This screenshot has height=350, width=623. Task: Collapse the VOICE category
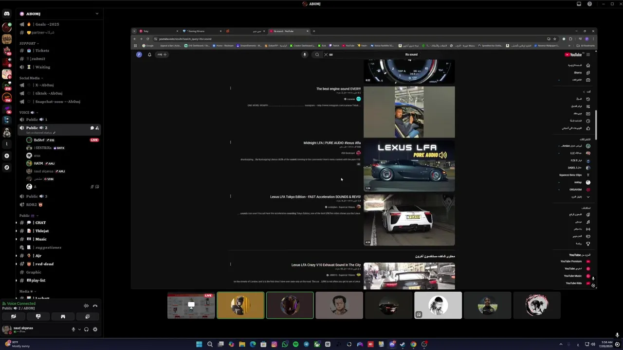(28, 112)
